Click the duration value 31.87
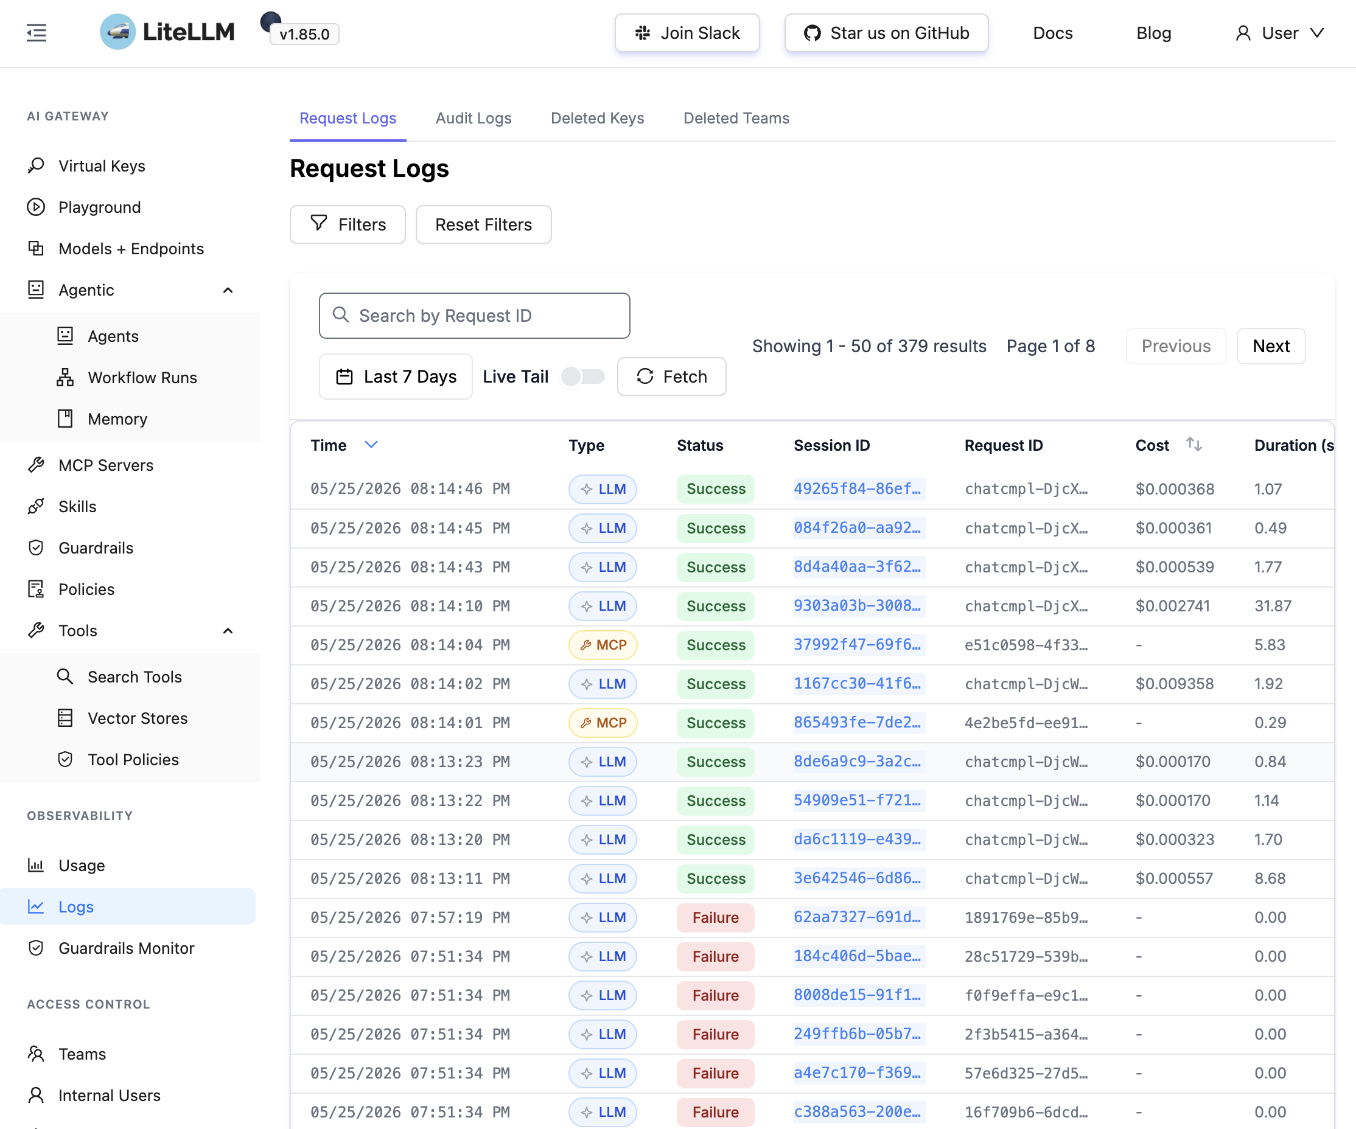The height and width of the screenshot is (1129, 1356). (x=1273, y=605)
